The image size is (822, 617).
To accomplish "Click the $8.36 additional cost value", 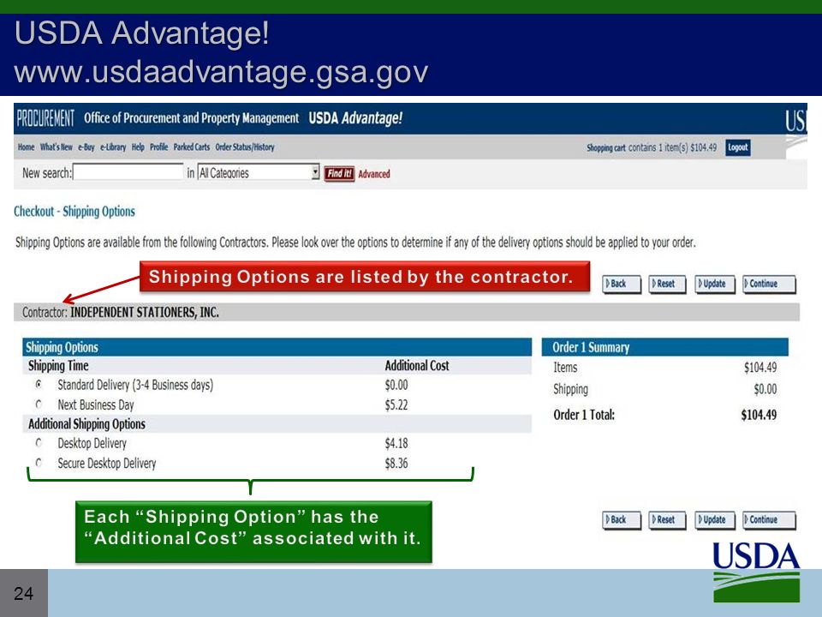I will point(396,463).
